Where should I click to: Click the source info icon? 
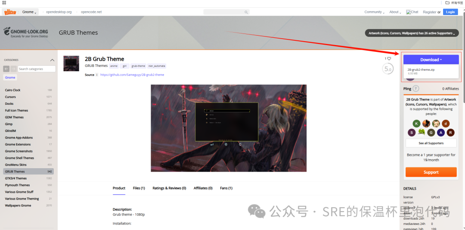pyautogui.click(x=97, y=75)
